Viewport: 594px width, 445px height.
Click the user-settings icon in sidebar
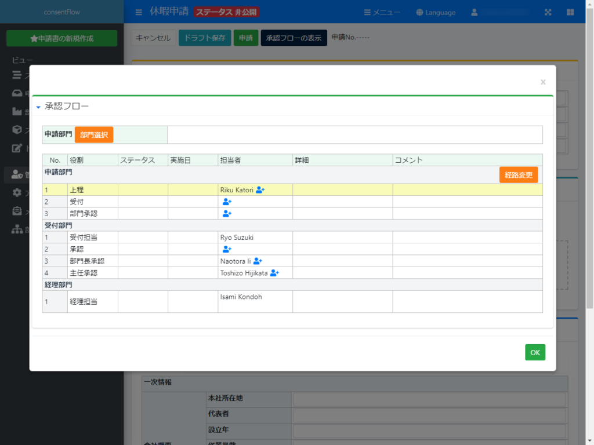[17, 174]
